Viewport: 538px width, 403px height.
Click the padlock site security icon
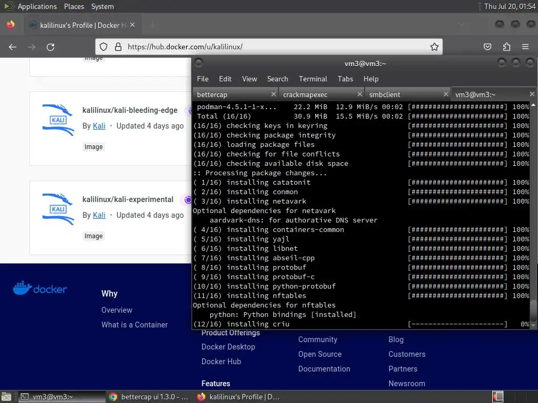[118, 47]
